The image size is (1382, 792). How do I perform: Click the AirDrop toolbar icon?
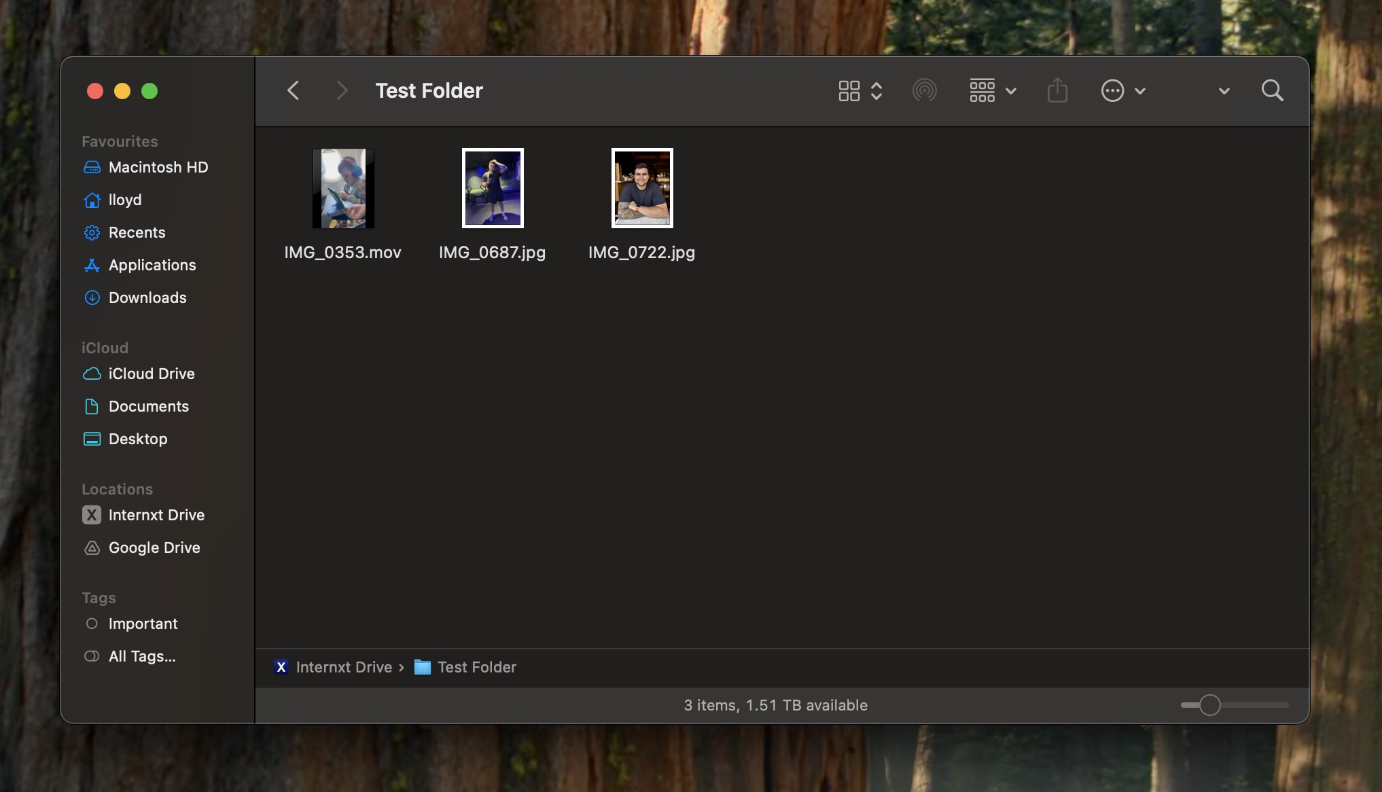click(924, 90)
